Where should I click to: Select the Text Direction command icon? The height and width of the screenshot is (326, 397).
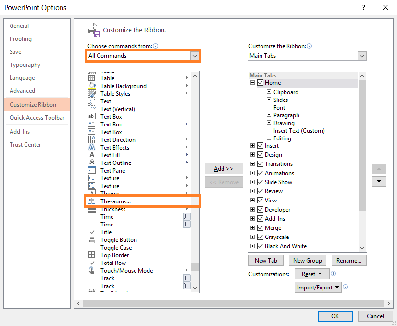[x=92, y=140]
